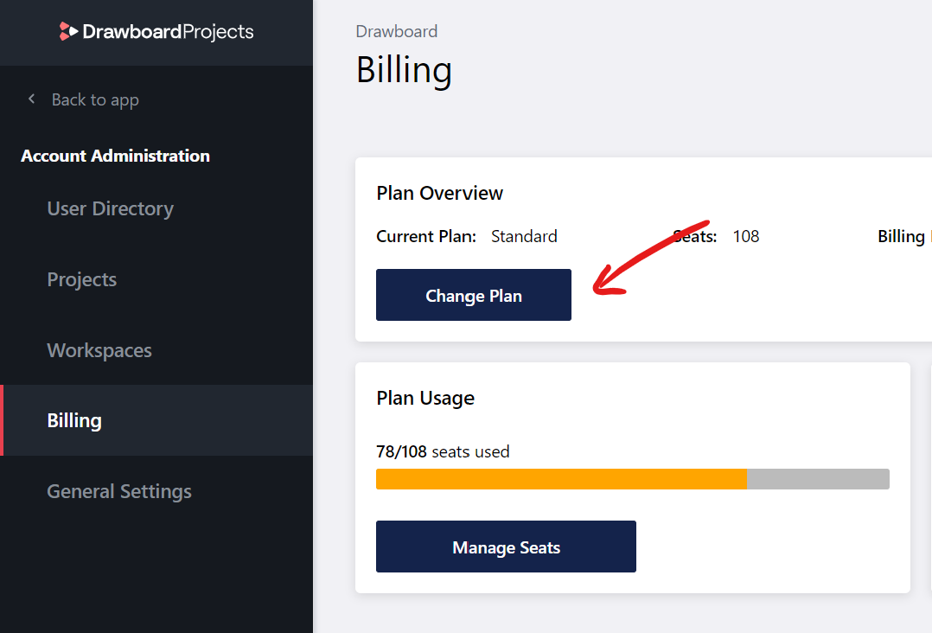Select the Billing sidebar item
The image size is (932, 633).
[156, 420]
